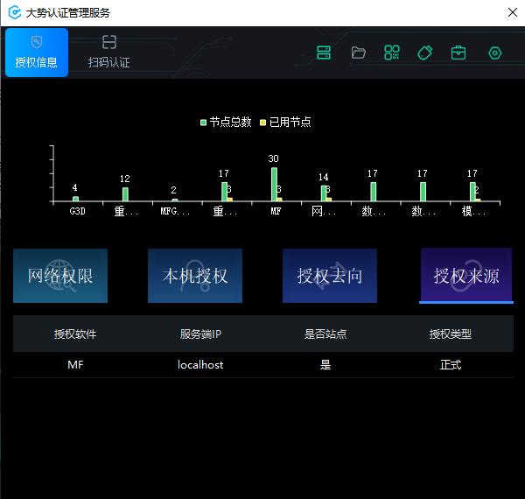Click the green G3D bar valued 4
Viewport: 525px width, 499px height.
(x=75, y=199)
